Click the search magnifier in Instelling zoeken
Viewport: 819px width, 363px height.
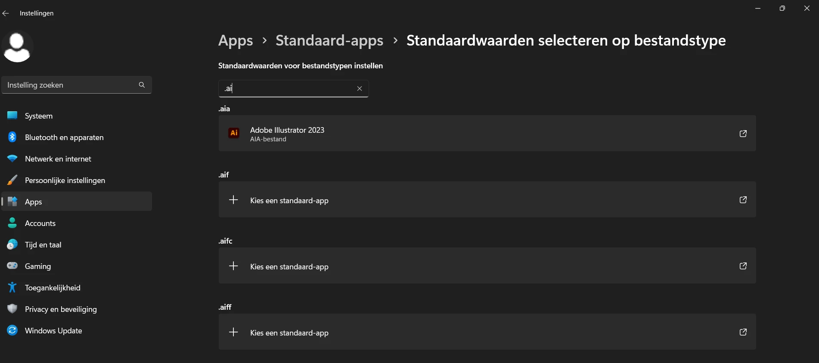[x=142, y=85]
